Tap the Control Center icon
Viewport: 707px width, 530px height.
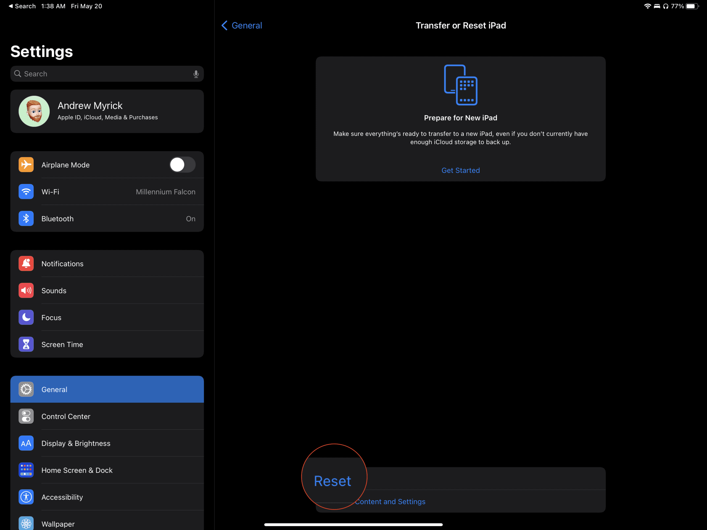tap(26, 416)
